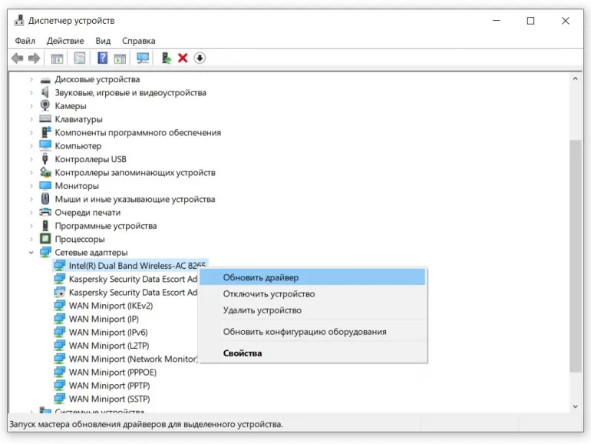This screenshot has width=591, height=444.
Task: Expand the Дисковые устройства node
Action: pos(31,80)
